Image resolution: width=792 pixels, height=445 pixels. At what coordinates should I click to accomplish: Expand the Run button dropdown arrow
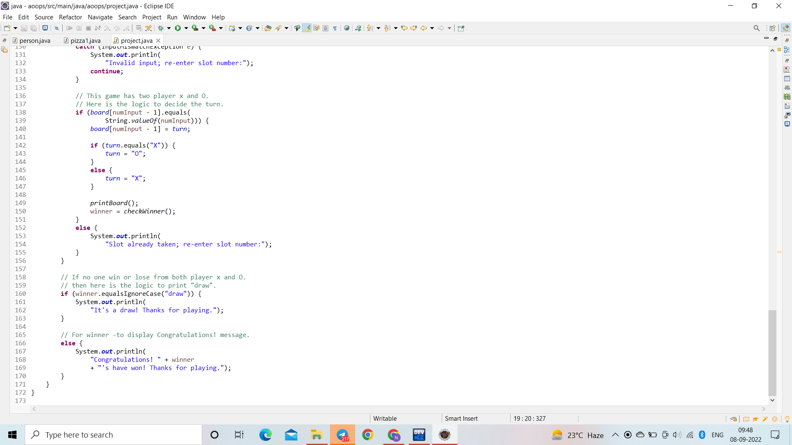(x=186, y=28)
